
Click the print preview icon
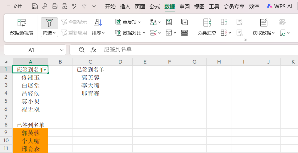(64, 6)
